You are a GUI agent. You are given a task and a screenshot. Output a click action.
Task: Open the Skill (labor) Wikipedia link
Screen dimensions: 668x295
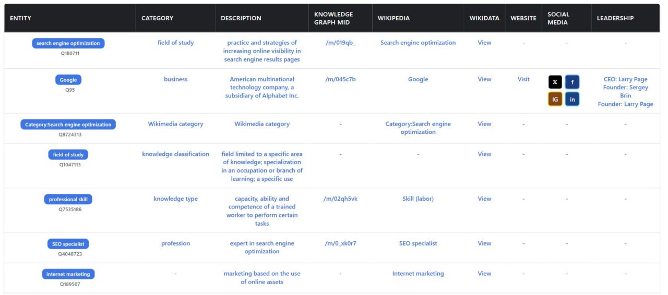[418, 199]
